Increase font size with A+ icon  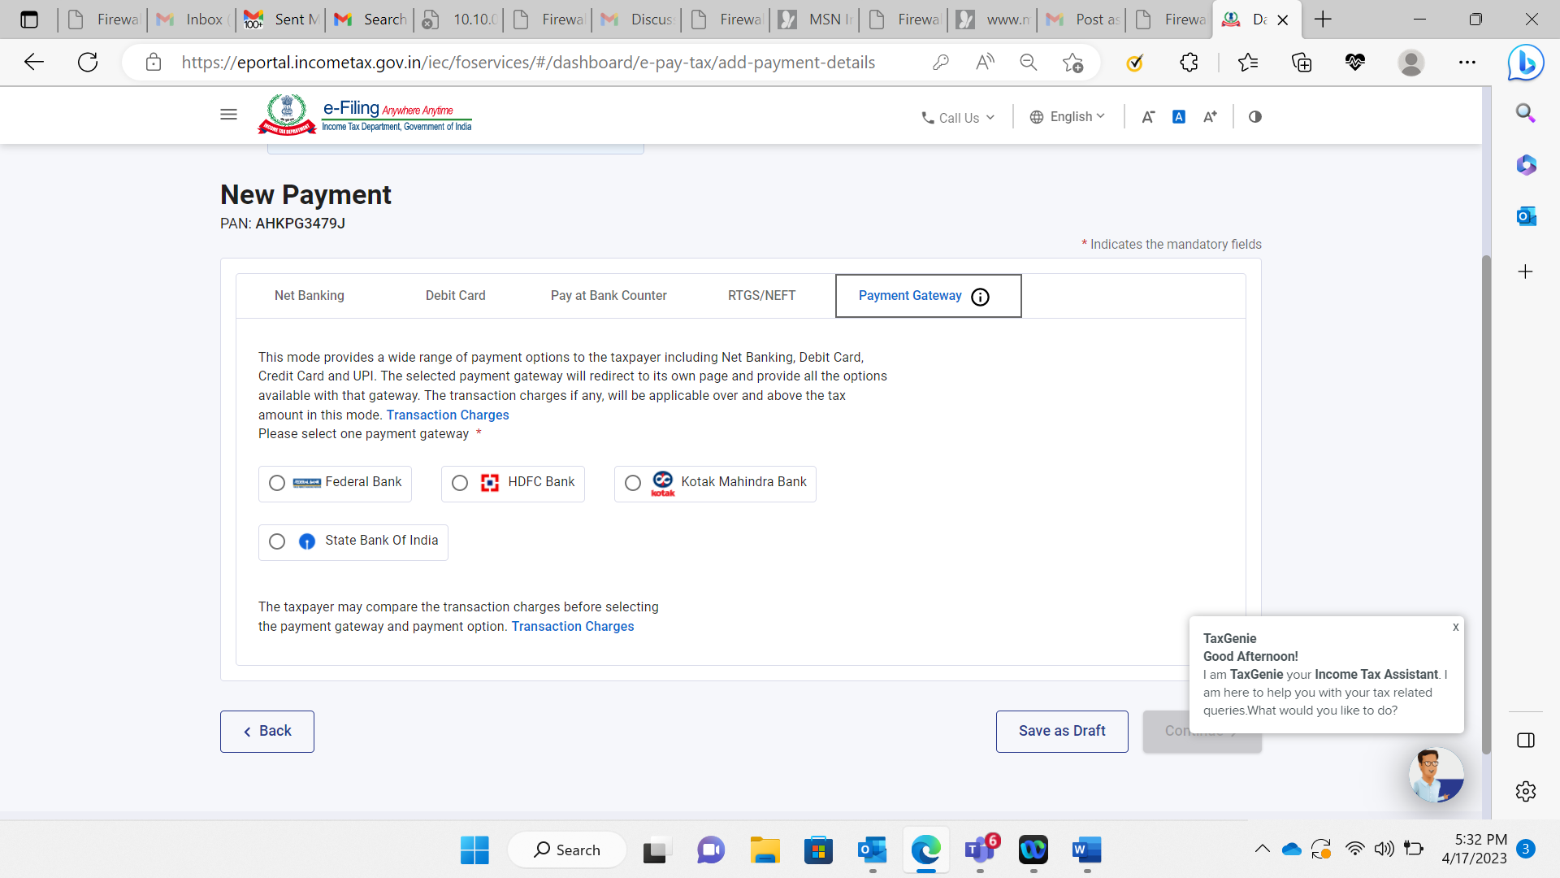(x=1210, y=117)
